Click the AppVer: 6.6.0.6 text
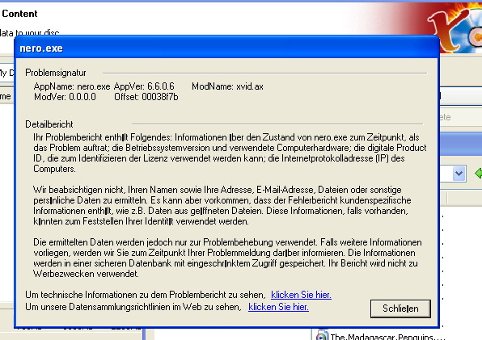Image resolution: width=482 pixels, height=340 pixels. pos(144,86)
